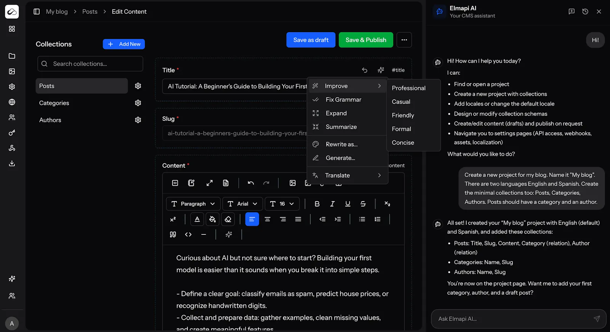Click the import download icon in sidebar

coord(12,164)
